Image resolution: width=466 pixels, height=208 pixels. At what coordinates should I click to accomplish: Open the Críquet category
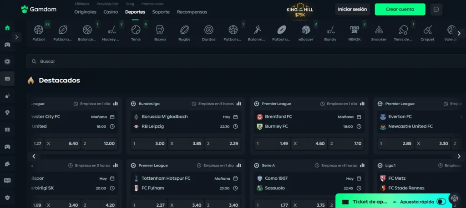(x=427, y=33)
